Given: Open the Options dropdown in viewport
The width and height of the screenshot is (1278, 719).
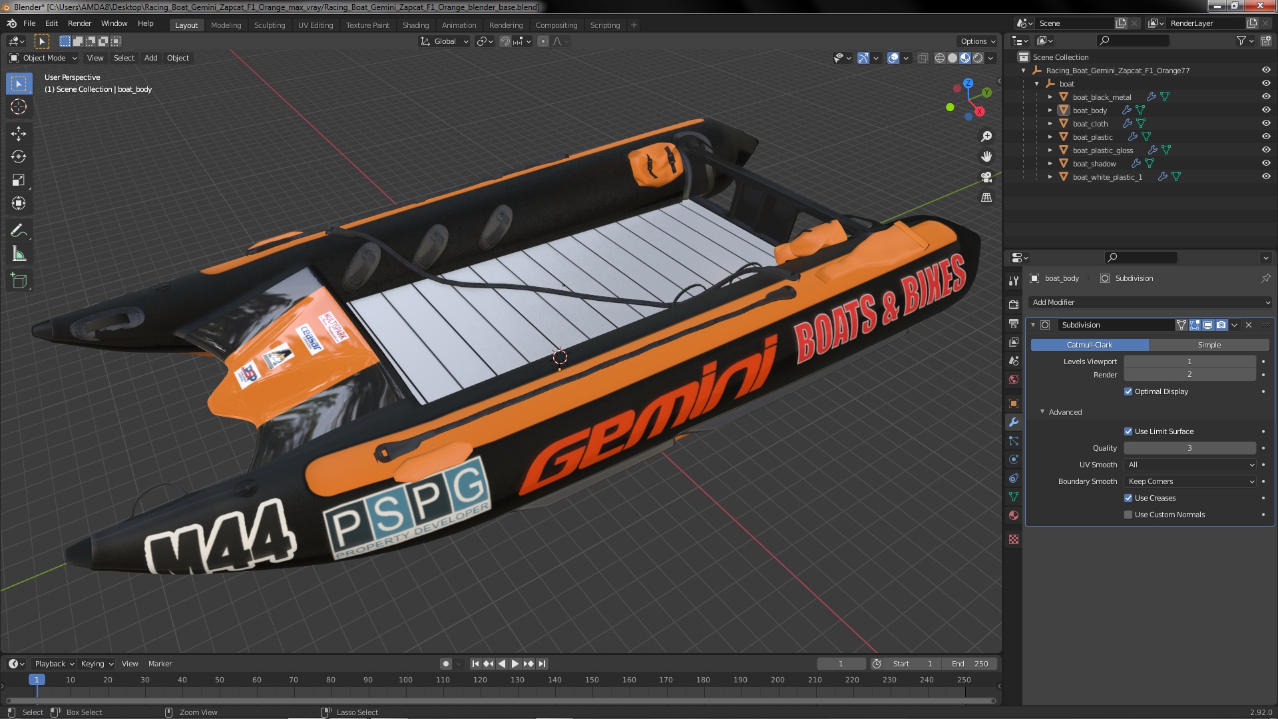Looking at the screenshot, I should (x=978, y=41).
